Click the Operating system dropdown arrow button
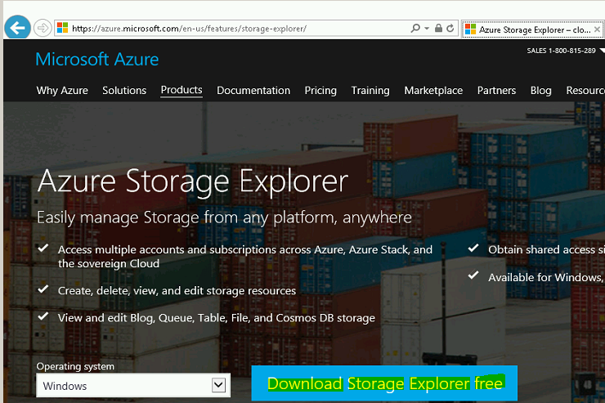This screenshot has height=403, width=605. [218, 385]
